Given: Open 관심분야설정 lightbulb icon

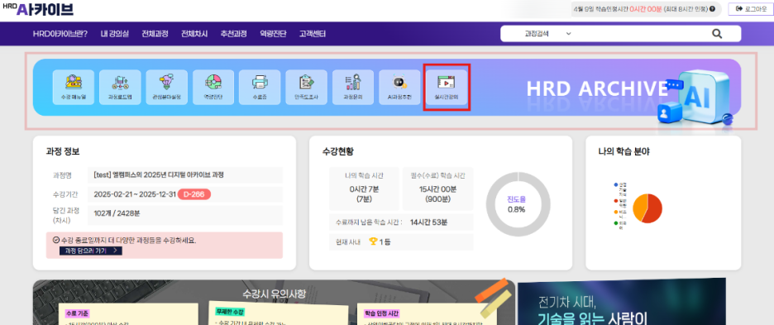Looking at the screenshot, I should (167, 87).
